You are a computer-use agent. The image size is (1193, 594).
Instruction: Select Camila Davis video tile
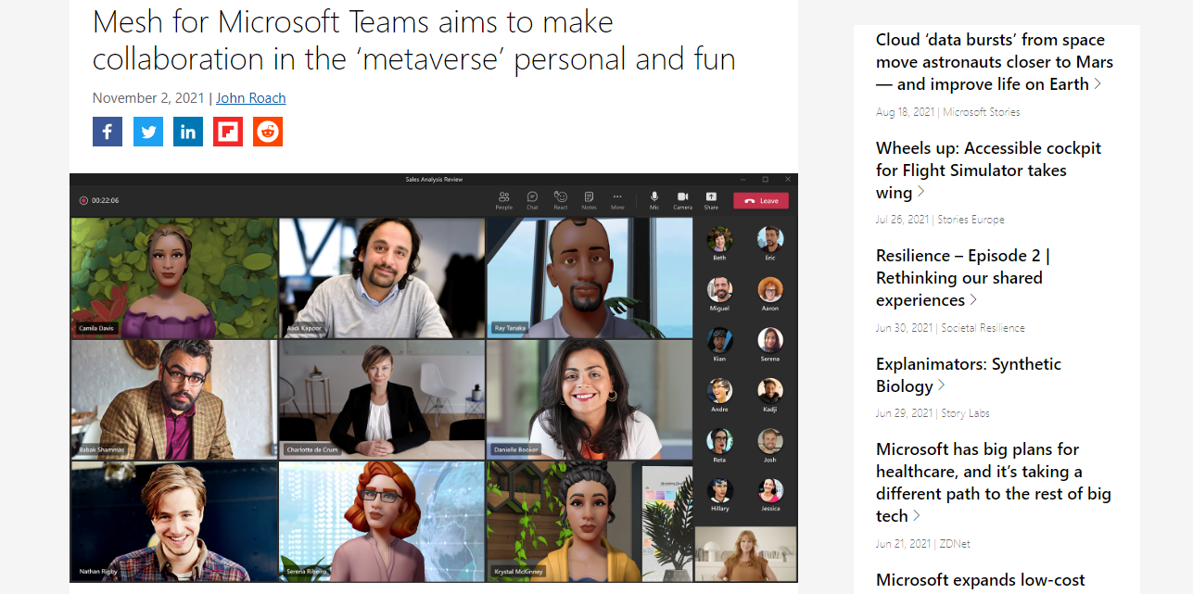click(174, 278)
